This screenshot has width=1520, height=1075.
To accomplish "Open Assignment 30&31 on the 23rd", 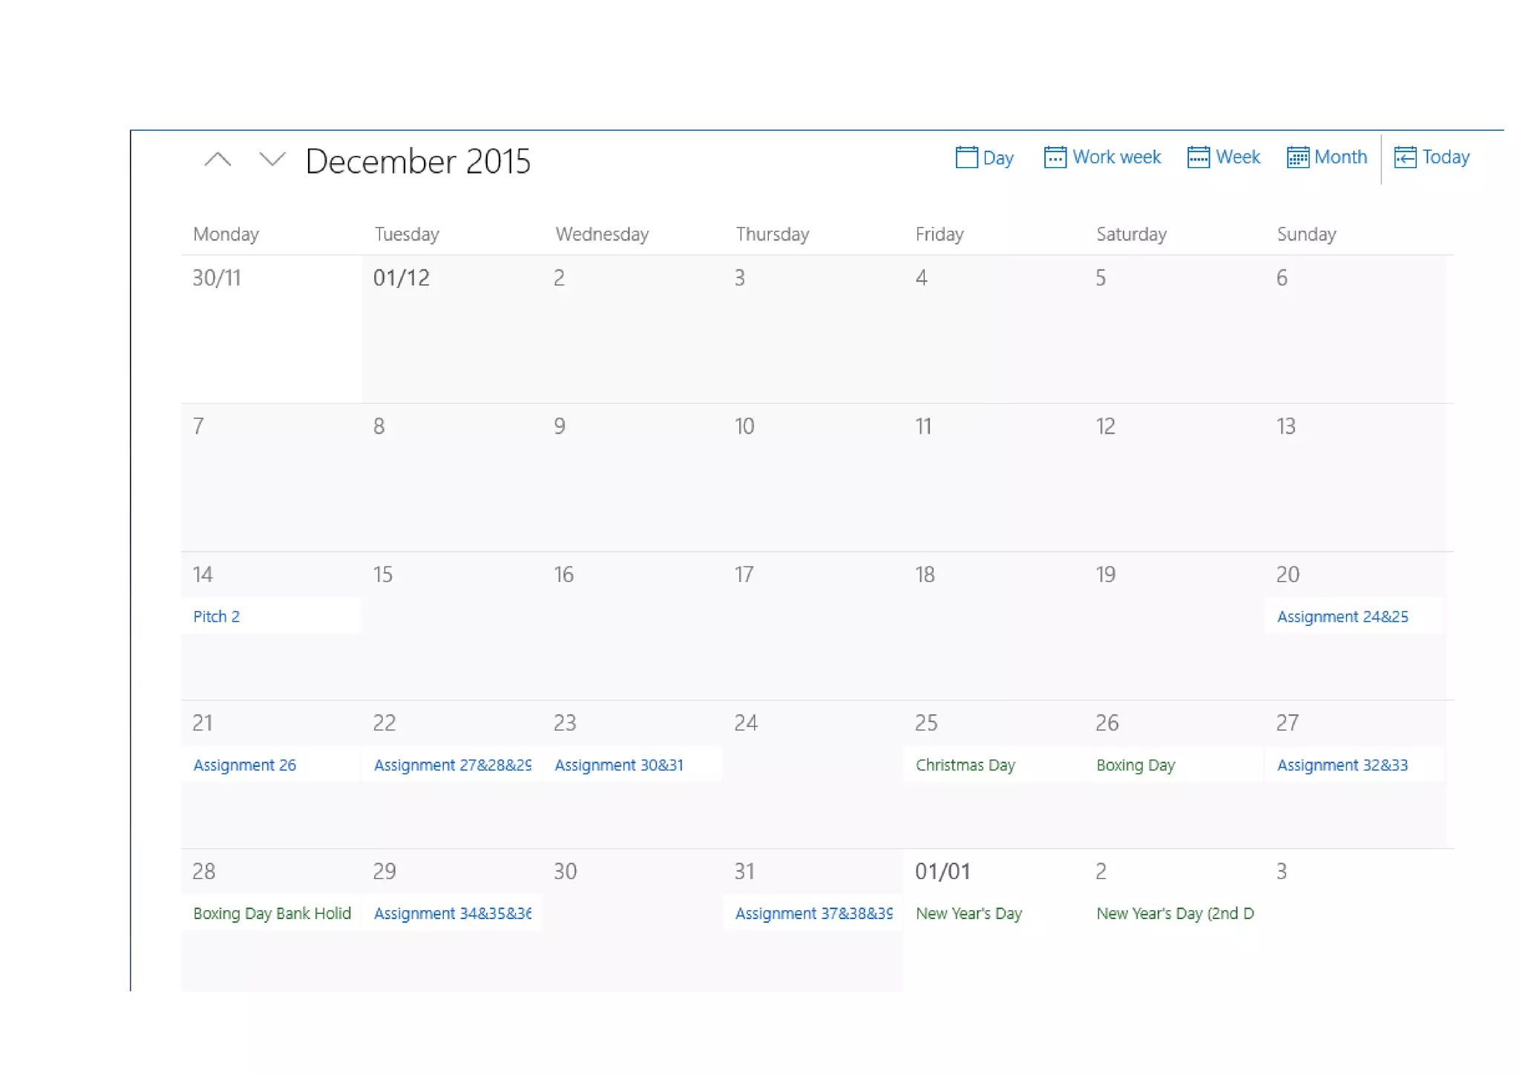I will pyautogui.click(x=618, y=765).
